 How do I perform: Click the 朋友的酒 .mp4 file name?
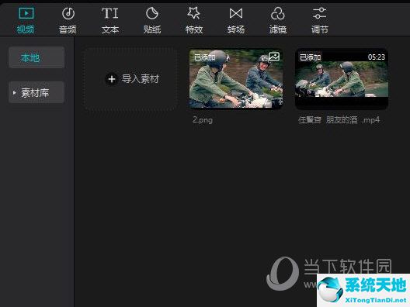tap(339, 120)
